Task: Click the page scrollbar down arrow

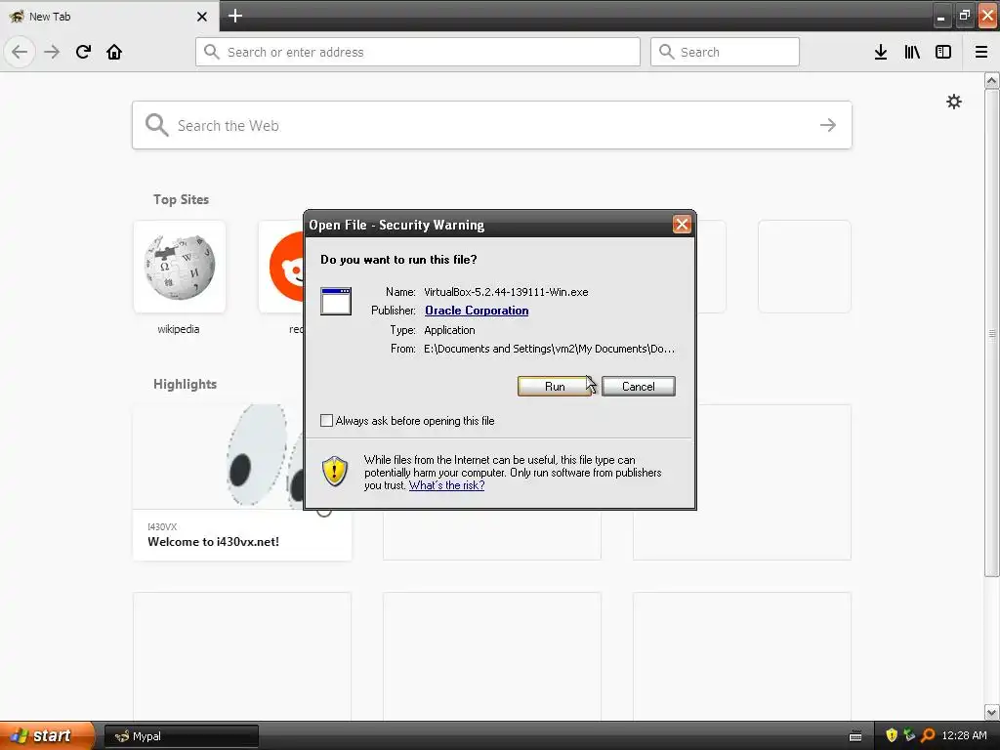Action: point(992,712)
